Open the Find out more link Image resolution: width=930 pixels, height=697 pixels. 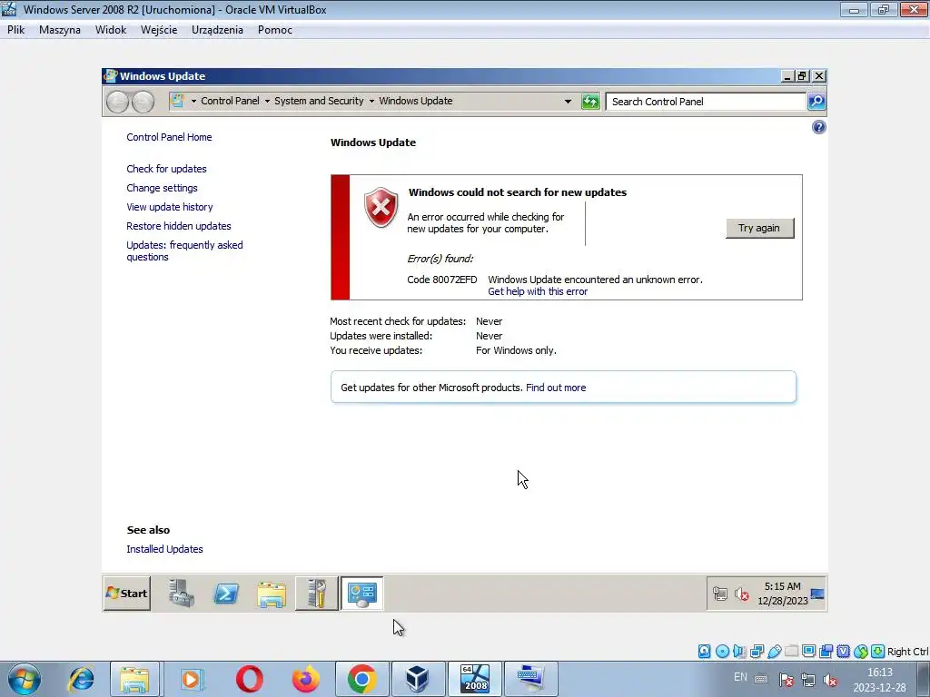point(556,388)
